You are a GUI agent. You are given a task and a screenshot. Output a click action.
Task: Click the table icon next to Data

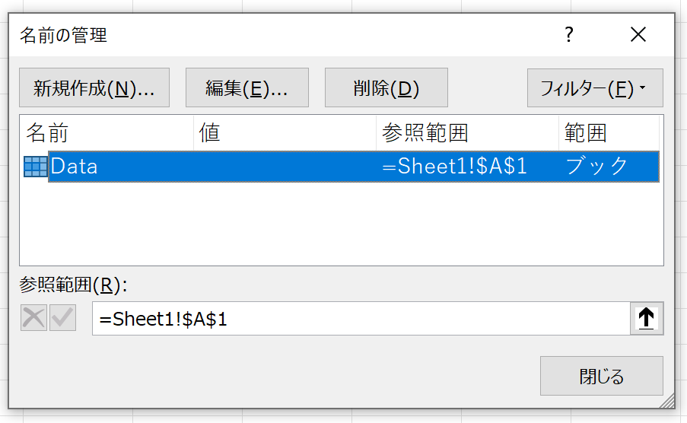pos(35,167)
